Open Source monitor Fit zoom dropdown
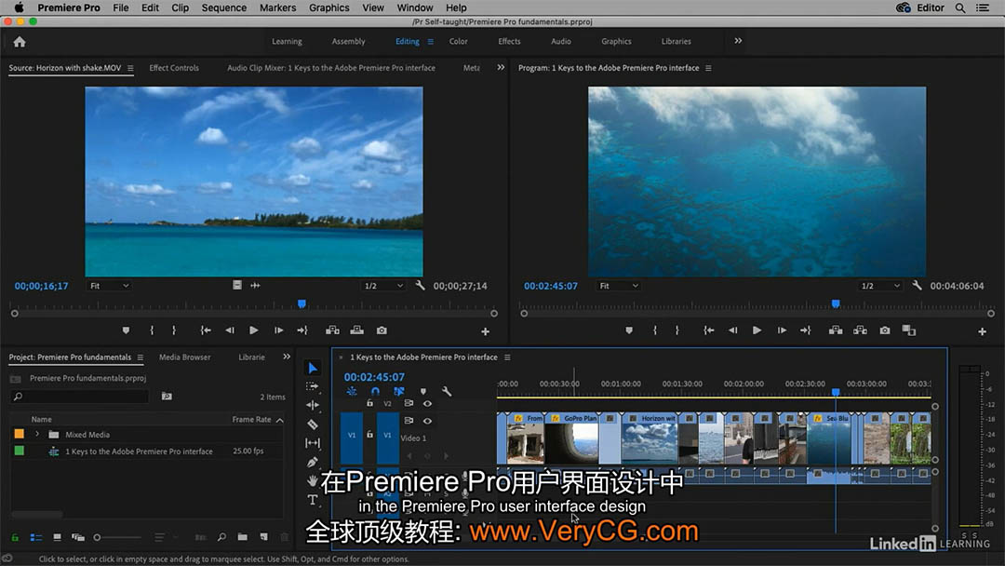 tap(109, 286)
